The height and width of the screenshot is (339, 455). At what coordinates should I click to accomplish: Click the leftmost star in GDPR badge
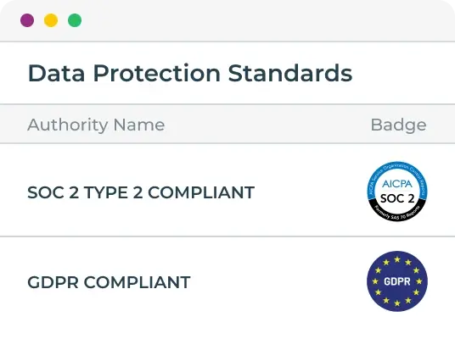(375, 281)
